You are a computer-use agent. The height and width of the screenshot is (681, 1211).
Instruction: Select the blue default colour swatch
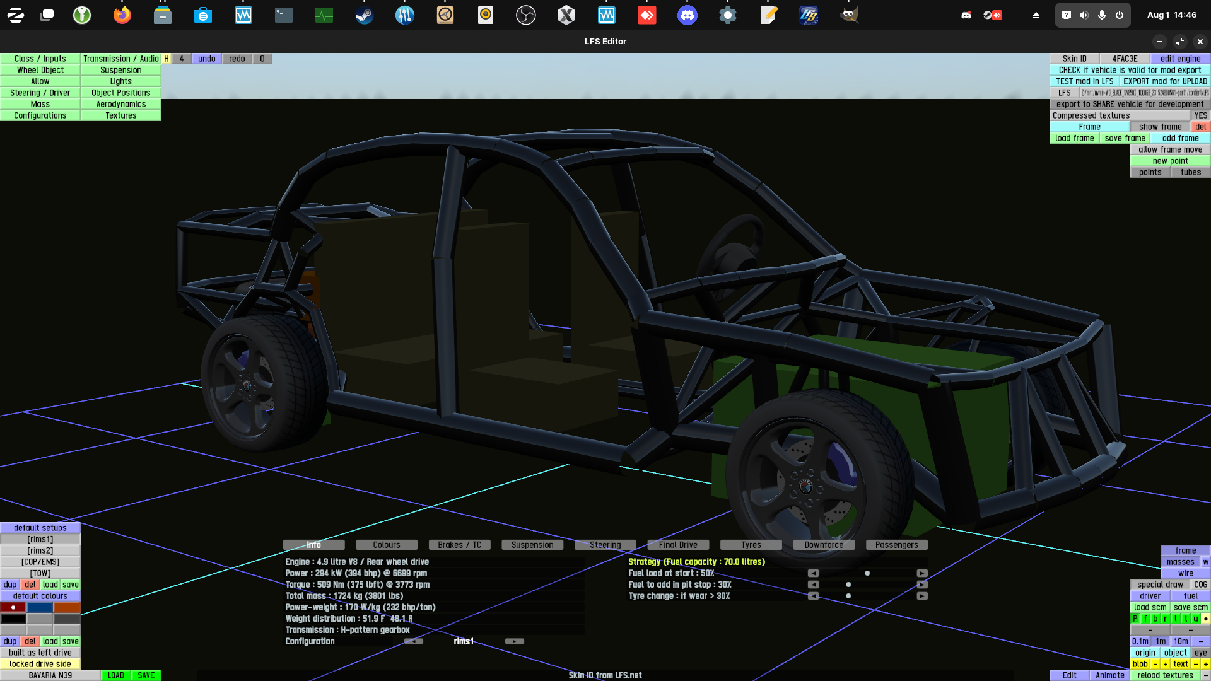[40, 607]
